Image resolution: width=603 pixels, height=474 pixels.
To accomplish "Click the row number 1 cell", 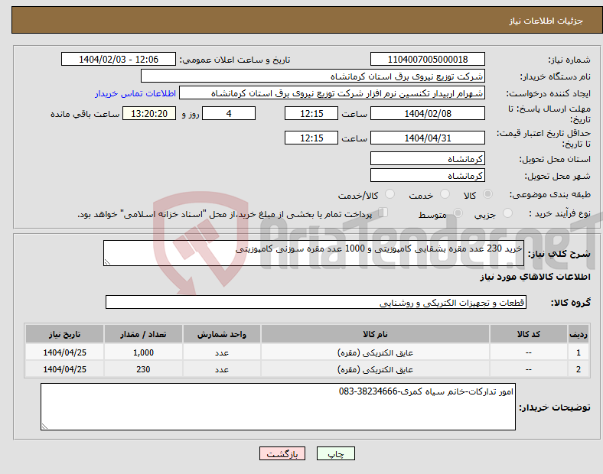I will (578, 352).
